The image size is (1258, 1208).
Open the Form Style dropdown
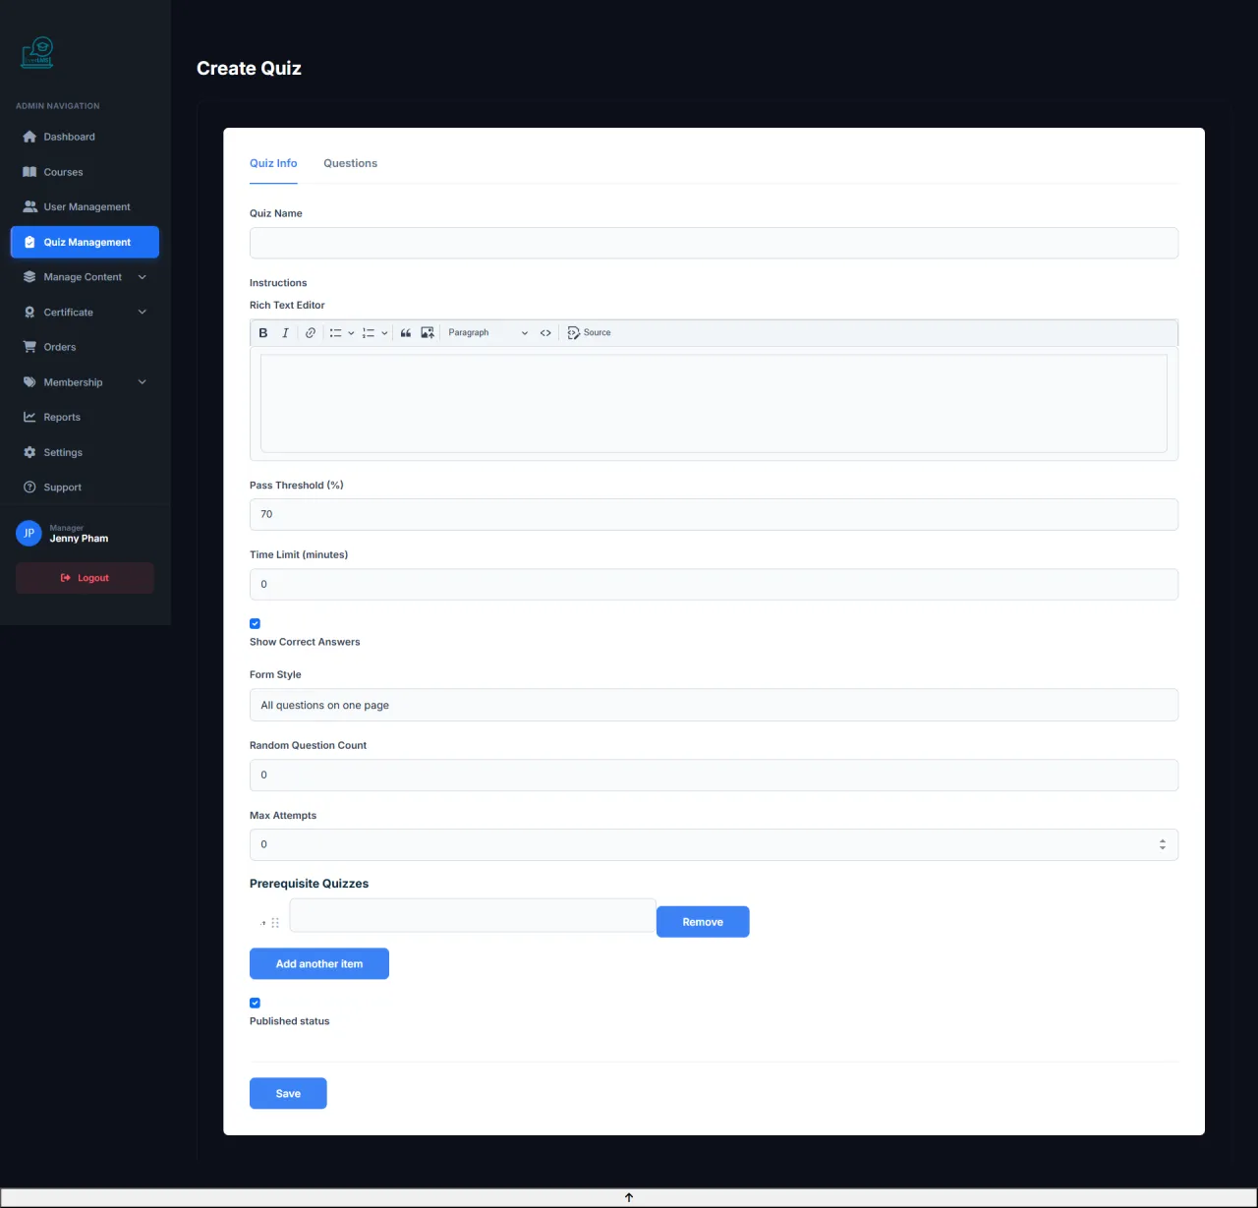coord(714,705)
